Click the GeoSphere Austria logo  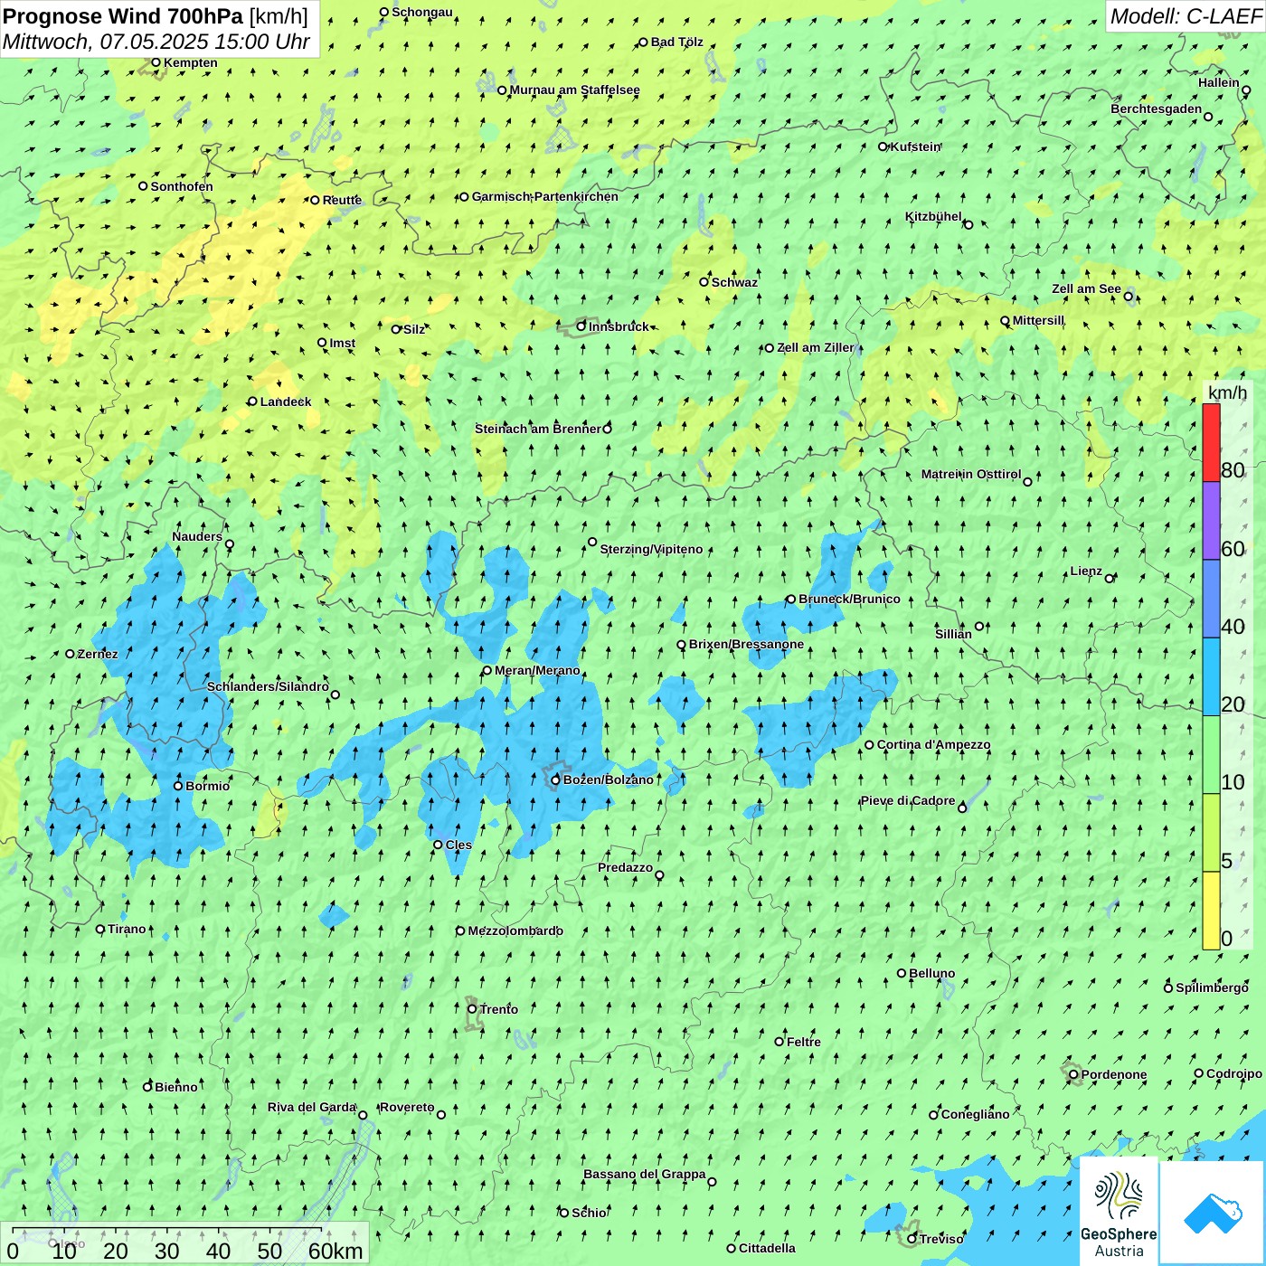click(1119, 1212)
